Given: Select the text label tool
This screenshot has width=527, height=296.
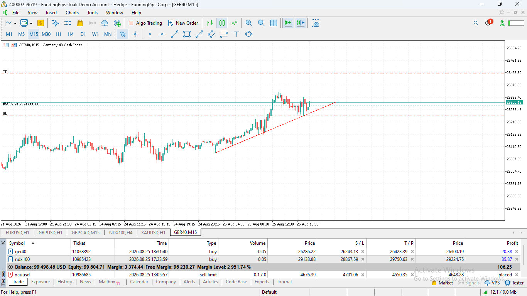Looking at the screenshot, I should click(236, 34).
